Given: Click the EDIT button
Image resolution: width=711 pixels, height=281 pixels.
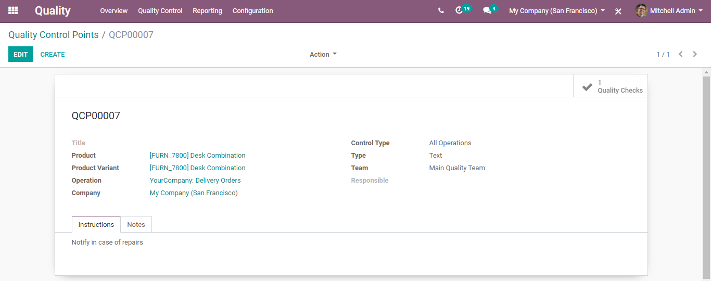Looking at the screenshot, I should point(20,54).
